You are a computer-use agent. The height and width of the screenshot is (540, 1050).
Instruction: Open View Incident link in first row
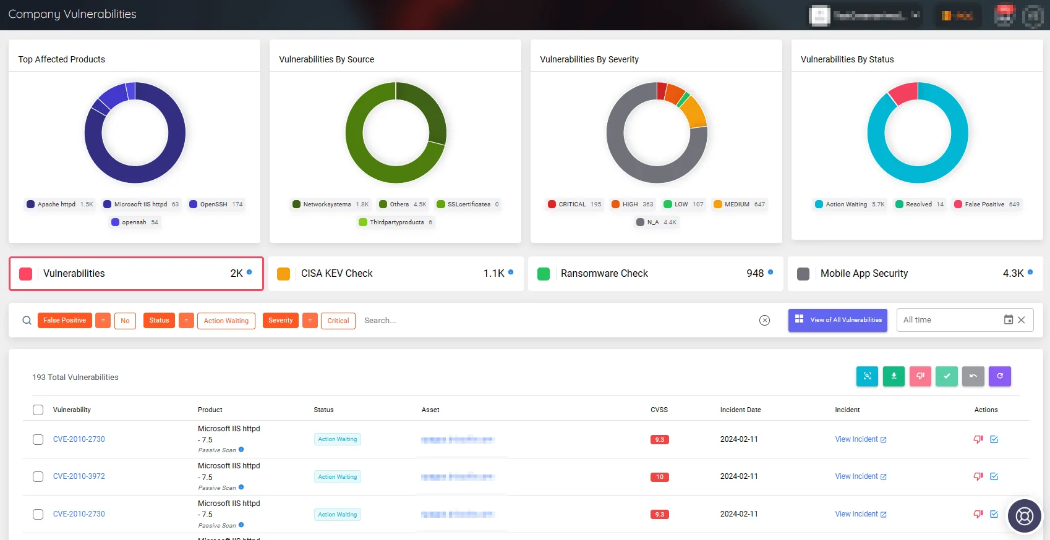click(861, 439)
